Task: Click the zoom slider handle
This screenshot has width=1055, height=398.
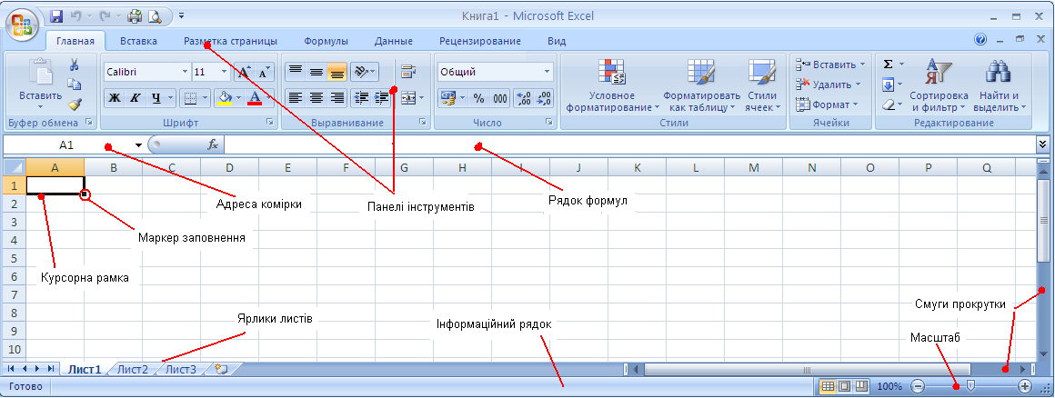Action: tap(970, 385)
